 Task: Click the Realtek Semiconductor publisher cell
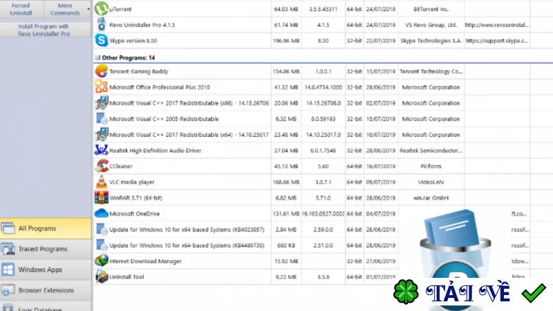tap(431, 150)
